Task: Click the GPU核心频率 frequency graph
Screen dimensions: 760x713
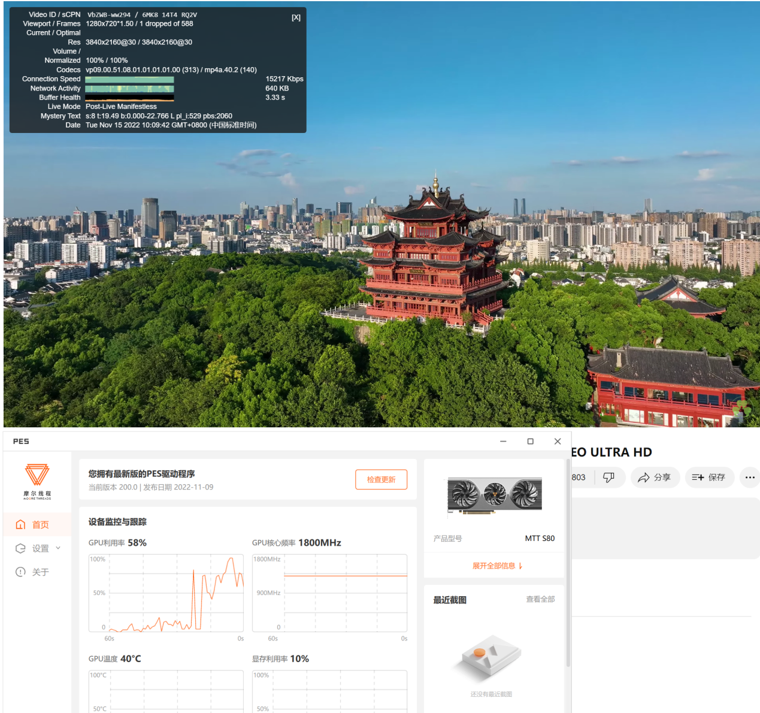Action: (x=329, y=593)
